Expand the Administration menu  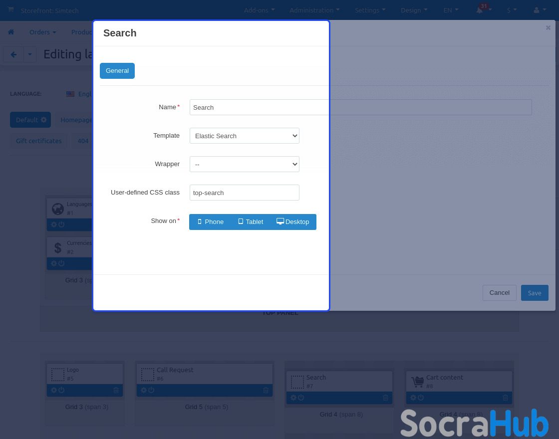coord(314,10)
